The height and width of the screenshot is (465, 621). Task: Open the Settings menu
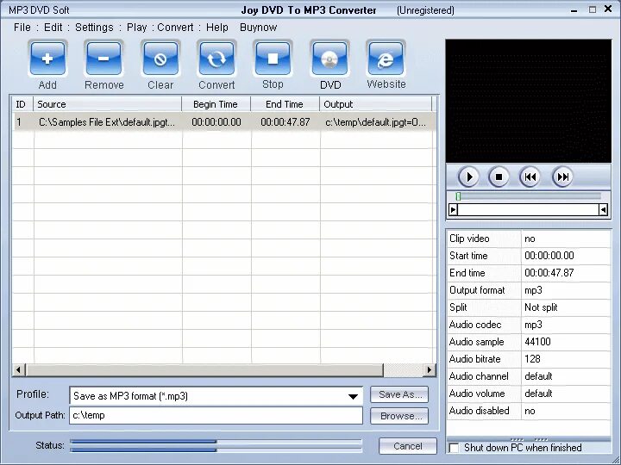point(94,28)
